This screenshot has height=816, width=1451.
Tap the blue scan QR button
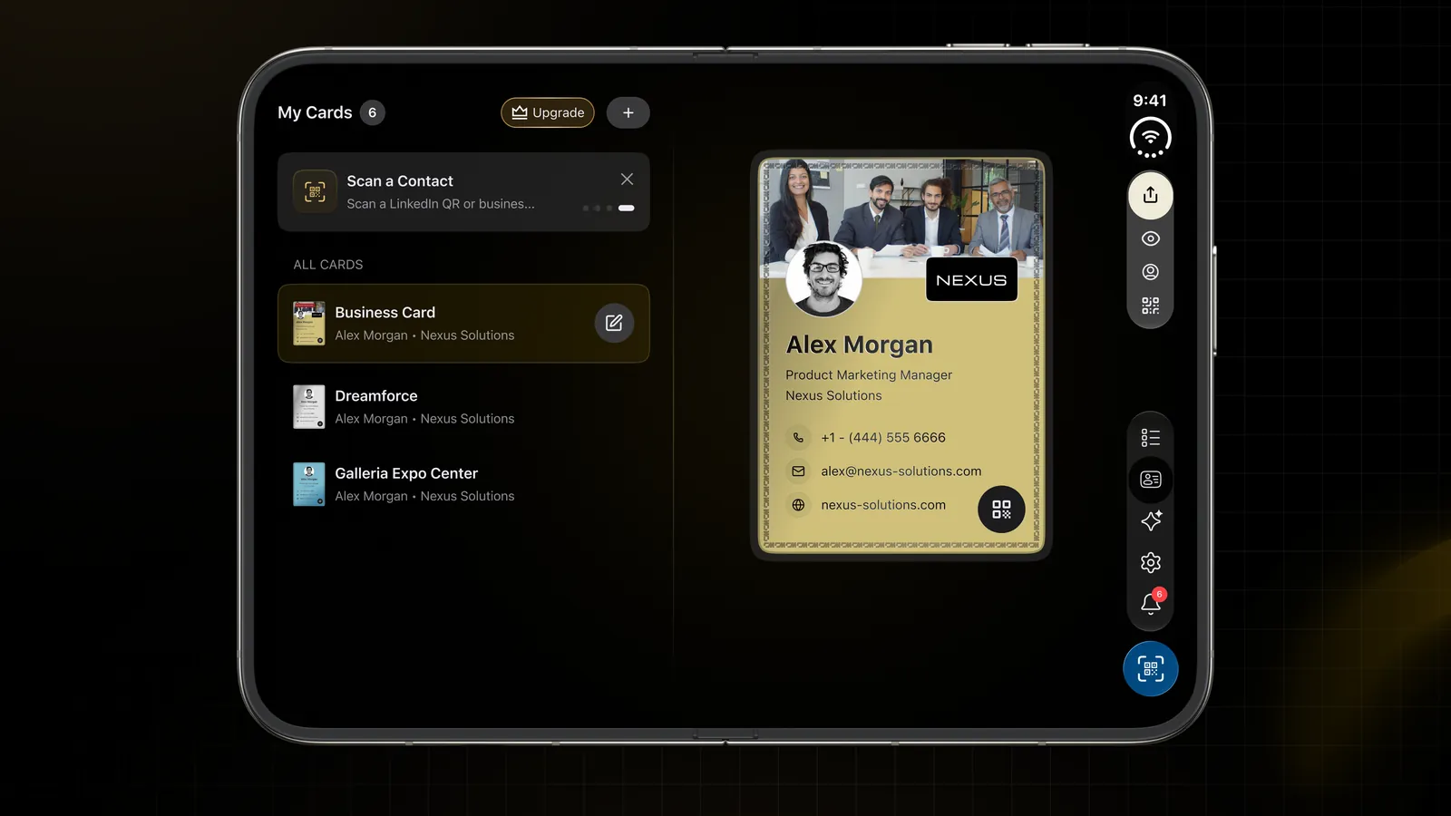coord(1150,669)
